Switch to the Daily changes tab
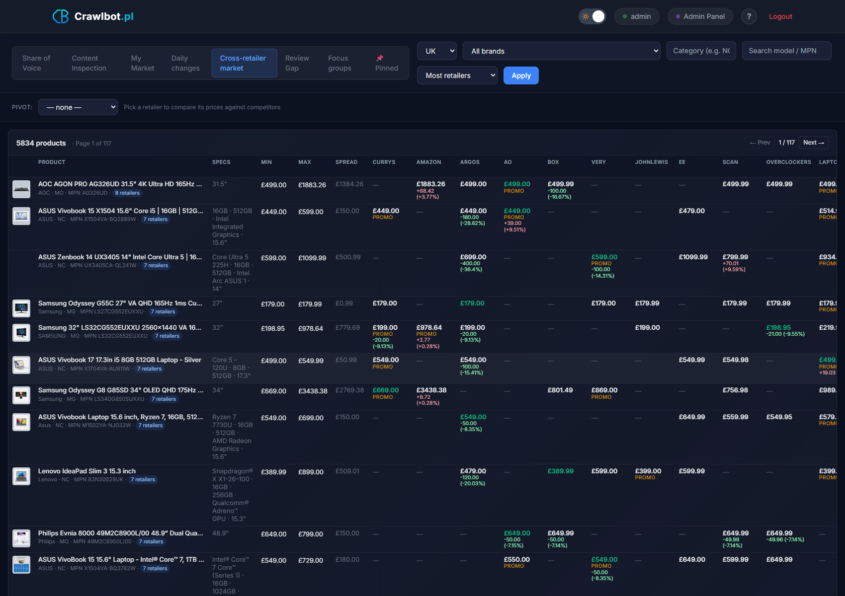Screen dimensions: 845x596 [x=185, y=63]
